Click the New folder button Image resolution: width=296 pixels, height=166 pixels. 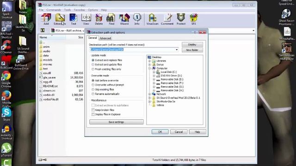192,50
